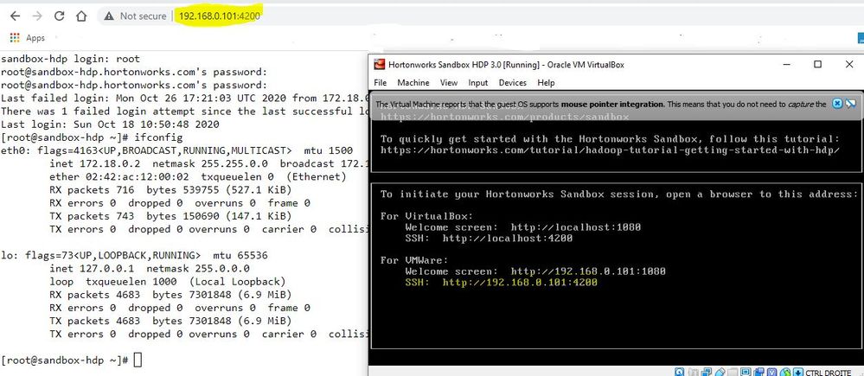Click the keyboard capture arrow icon
The width and height of the screenshot is (864, 376).
point(798,373)
